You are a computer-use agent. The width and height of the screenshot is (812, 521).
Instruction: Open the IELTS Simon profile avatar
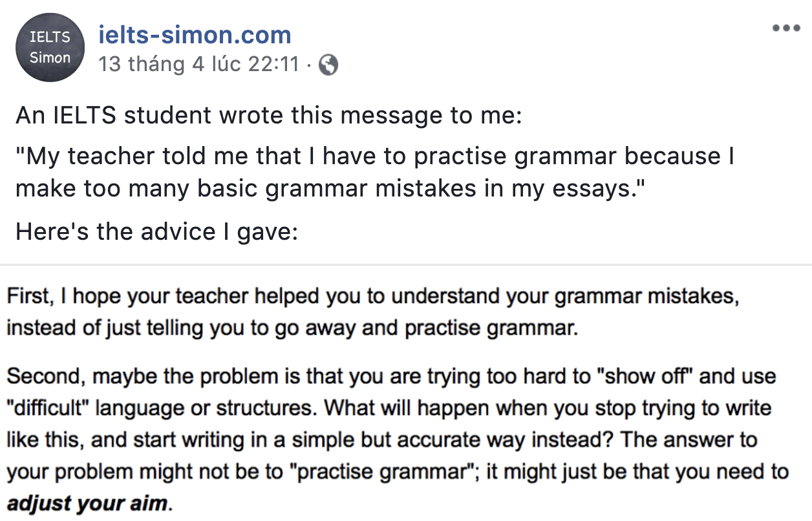click(51, 47)
